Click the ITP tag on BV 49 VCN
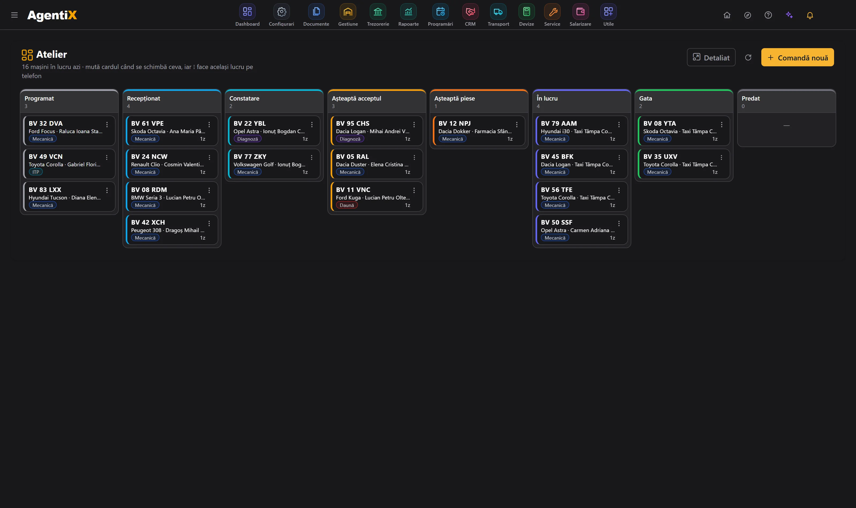Viewport: 856px width, 508px height. click(36, 172)
